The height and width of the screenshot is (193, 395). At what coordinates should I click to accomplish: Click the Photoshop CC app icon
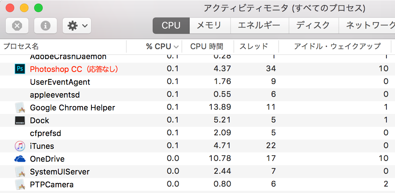(x=20, y=69)
